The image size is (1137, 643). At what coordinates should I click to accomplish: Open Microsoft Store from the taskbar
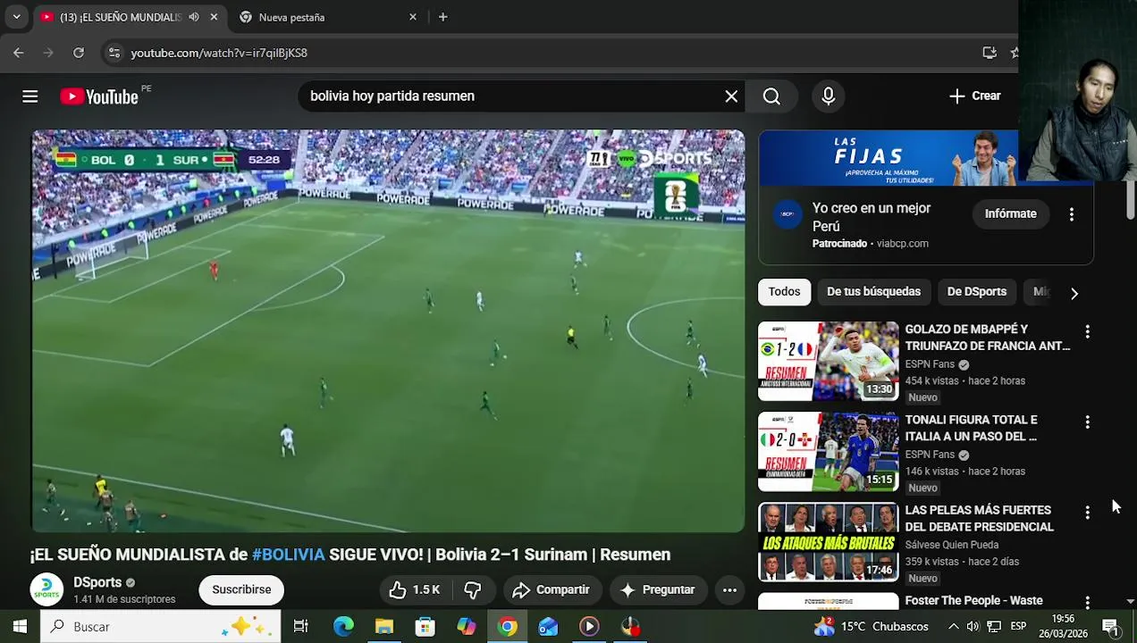point(425,627)
